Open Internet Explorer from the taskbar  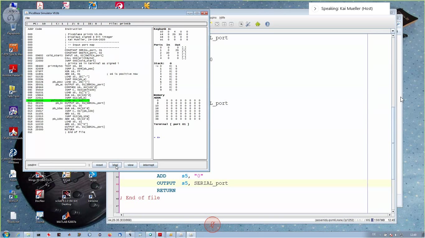(x=18, y=235)
